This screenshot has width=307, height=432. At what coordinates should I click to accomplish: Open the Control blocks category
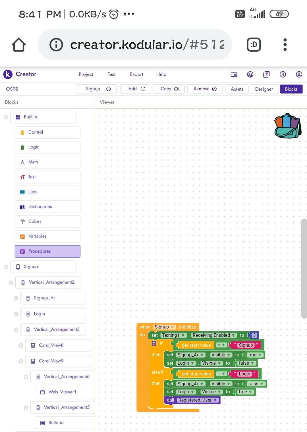pos(47,132)
